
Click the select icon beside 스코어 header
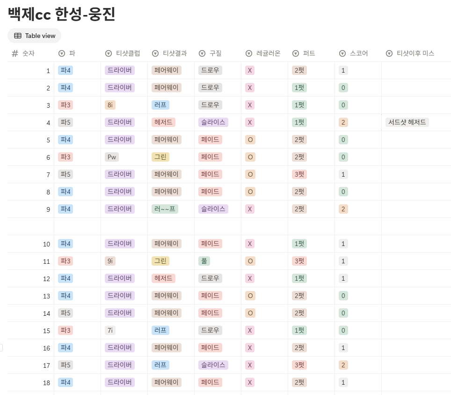coord(342,53)
